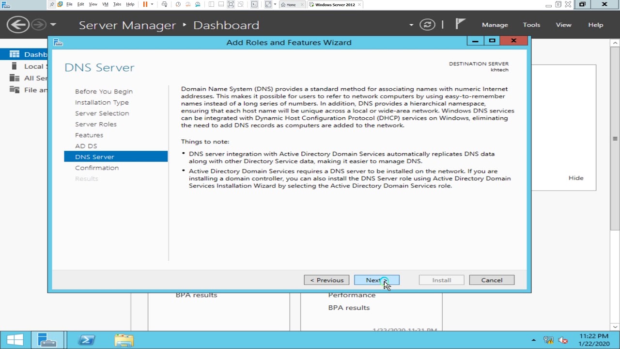This screenshot has height=349, width=620.
Task: Click the Previous button in the wizard
Action: (326, 280)
